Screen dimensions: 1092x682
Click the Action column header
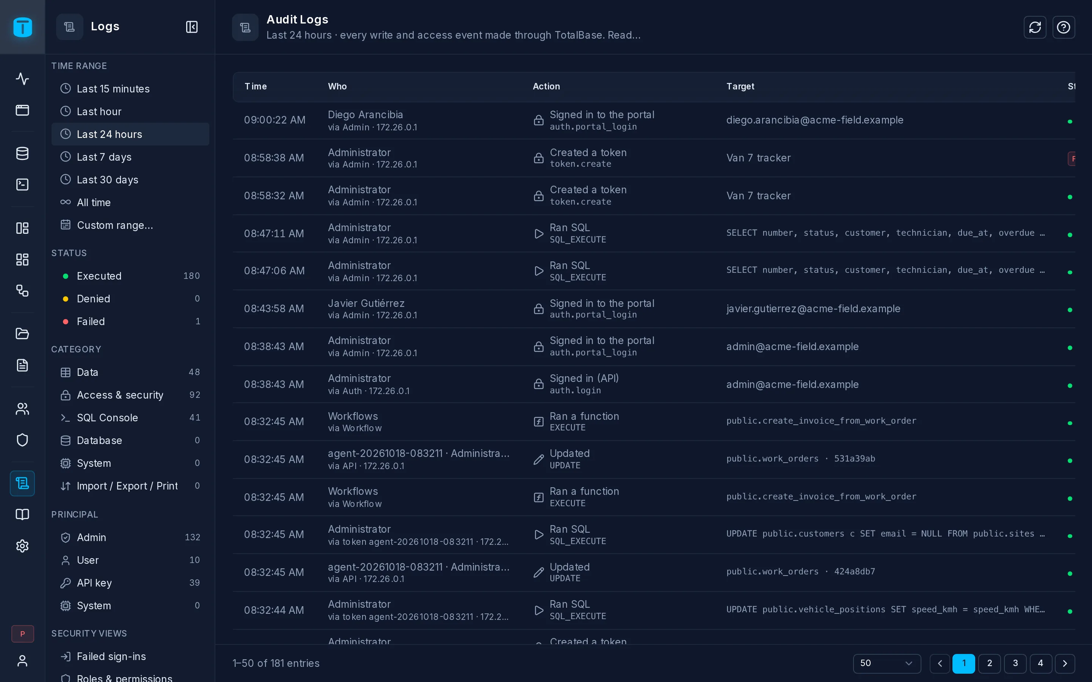pos(546,86)
